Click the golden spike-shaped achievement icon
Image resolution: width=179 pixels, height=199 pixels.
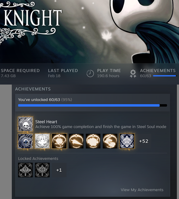pyautogui.click(x=76, y=141)
